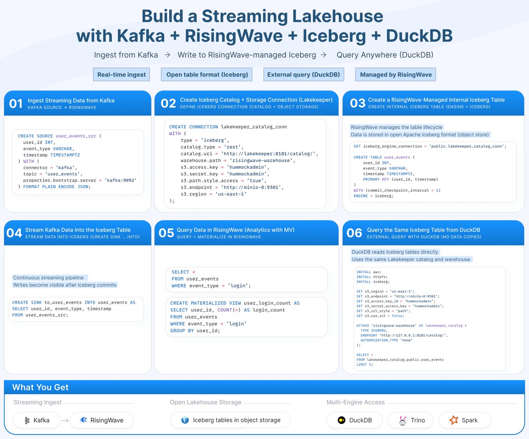The width and height of the screenshot is (529, 439).
Task: Click the Spark star logo icon
Action: pyautogui.click(x=454, y=420)
